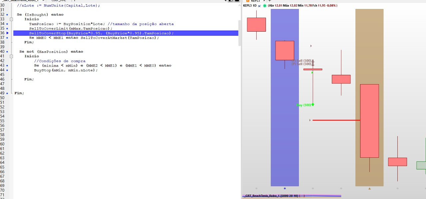
Task: Click the thin doji candle with Buy marker
Action: click(313, 69)
